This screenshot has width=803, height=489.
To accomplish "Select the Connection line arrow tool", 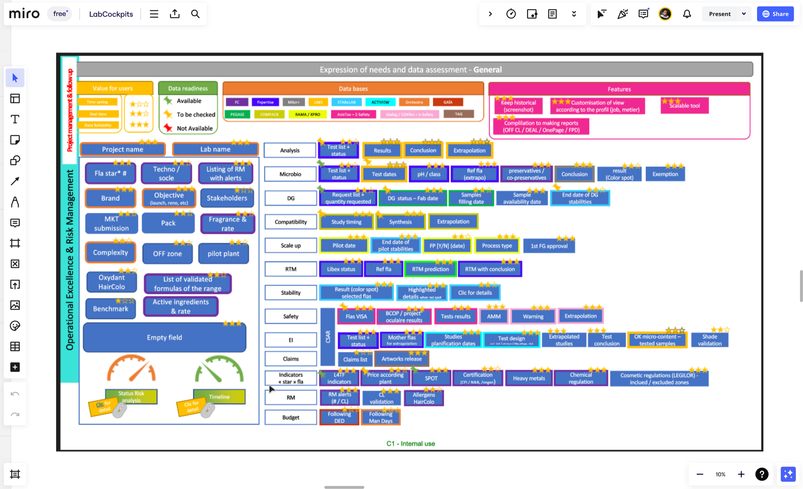I will coord(15,181).
